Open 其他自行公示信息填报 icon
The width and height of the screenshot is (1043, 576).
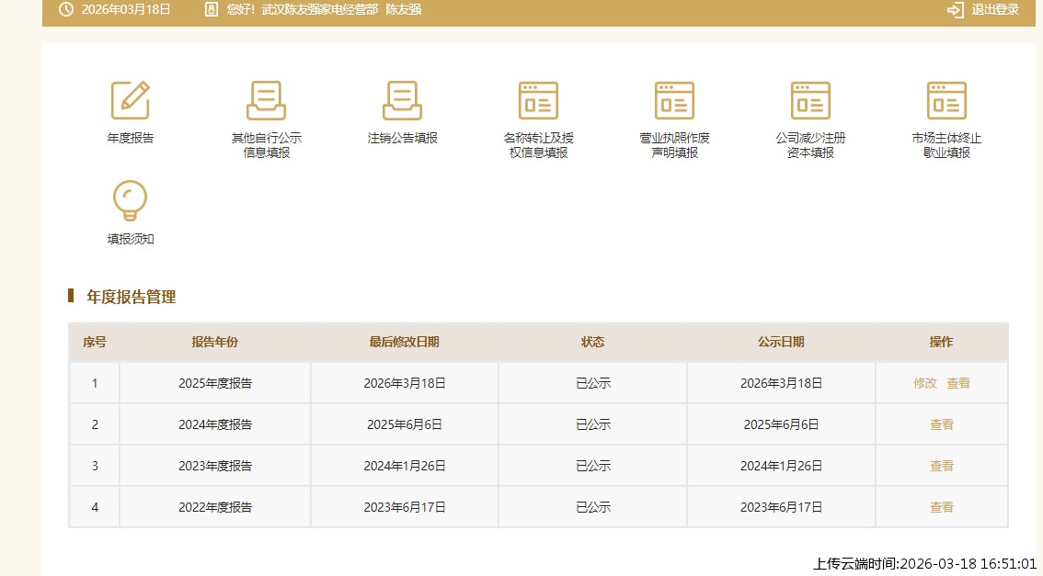(x=266, y=101)
